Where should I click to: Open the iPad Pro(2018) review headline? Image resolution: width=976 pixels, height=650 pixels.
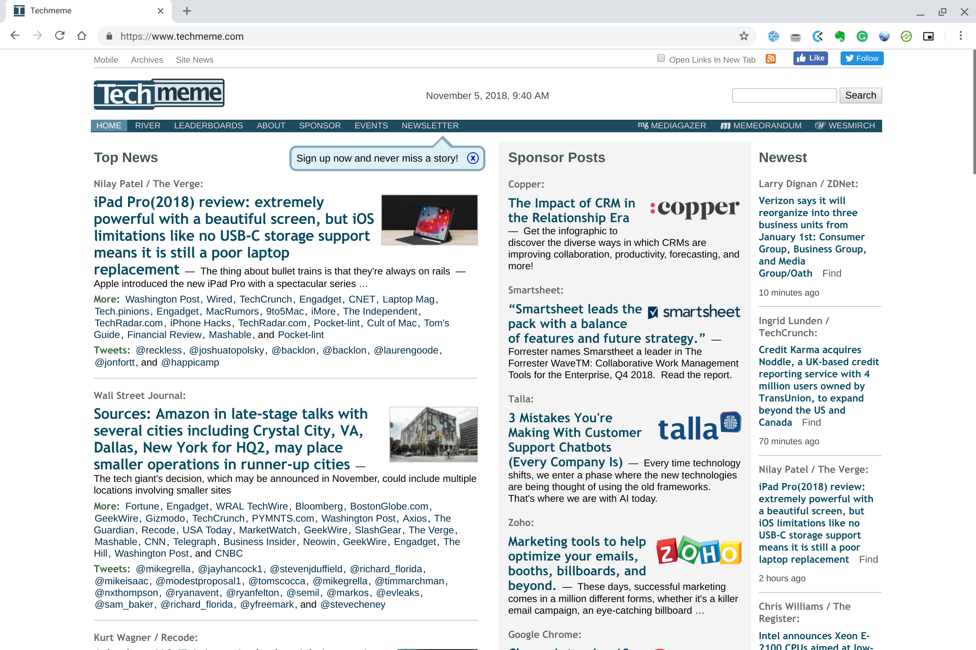(234, 236)
